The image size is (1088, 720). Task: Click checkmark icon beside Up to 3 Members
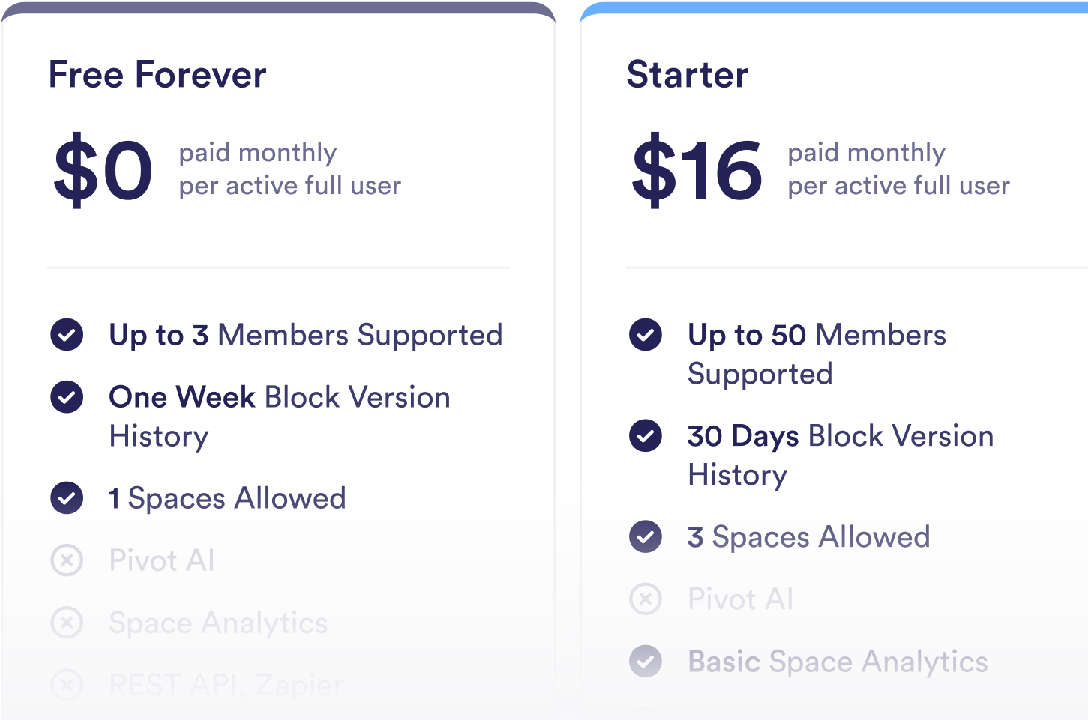[67, 335]
